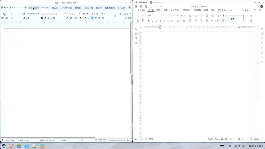265x149 pixels.
Task: Click the ONLYOFFICE save icon
Action: point(136,6)
